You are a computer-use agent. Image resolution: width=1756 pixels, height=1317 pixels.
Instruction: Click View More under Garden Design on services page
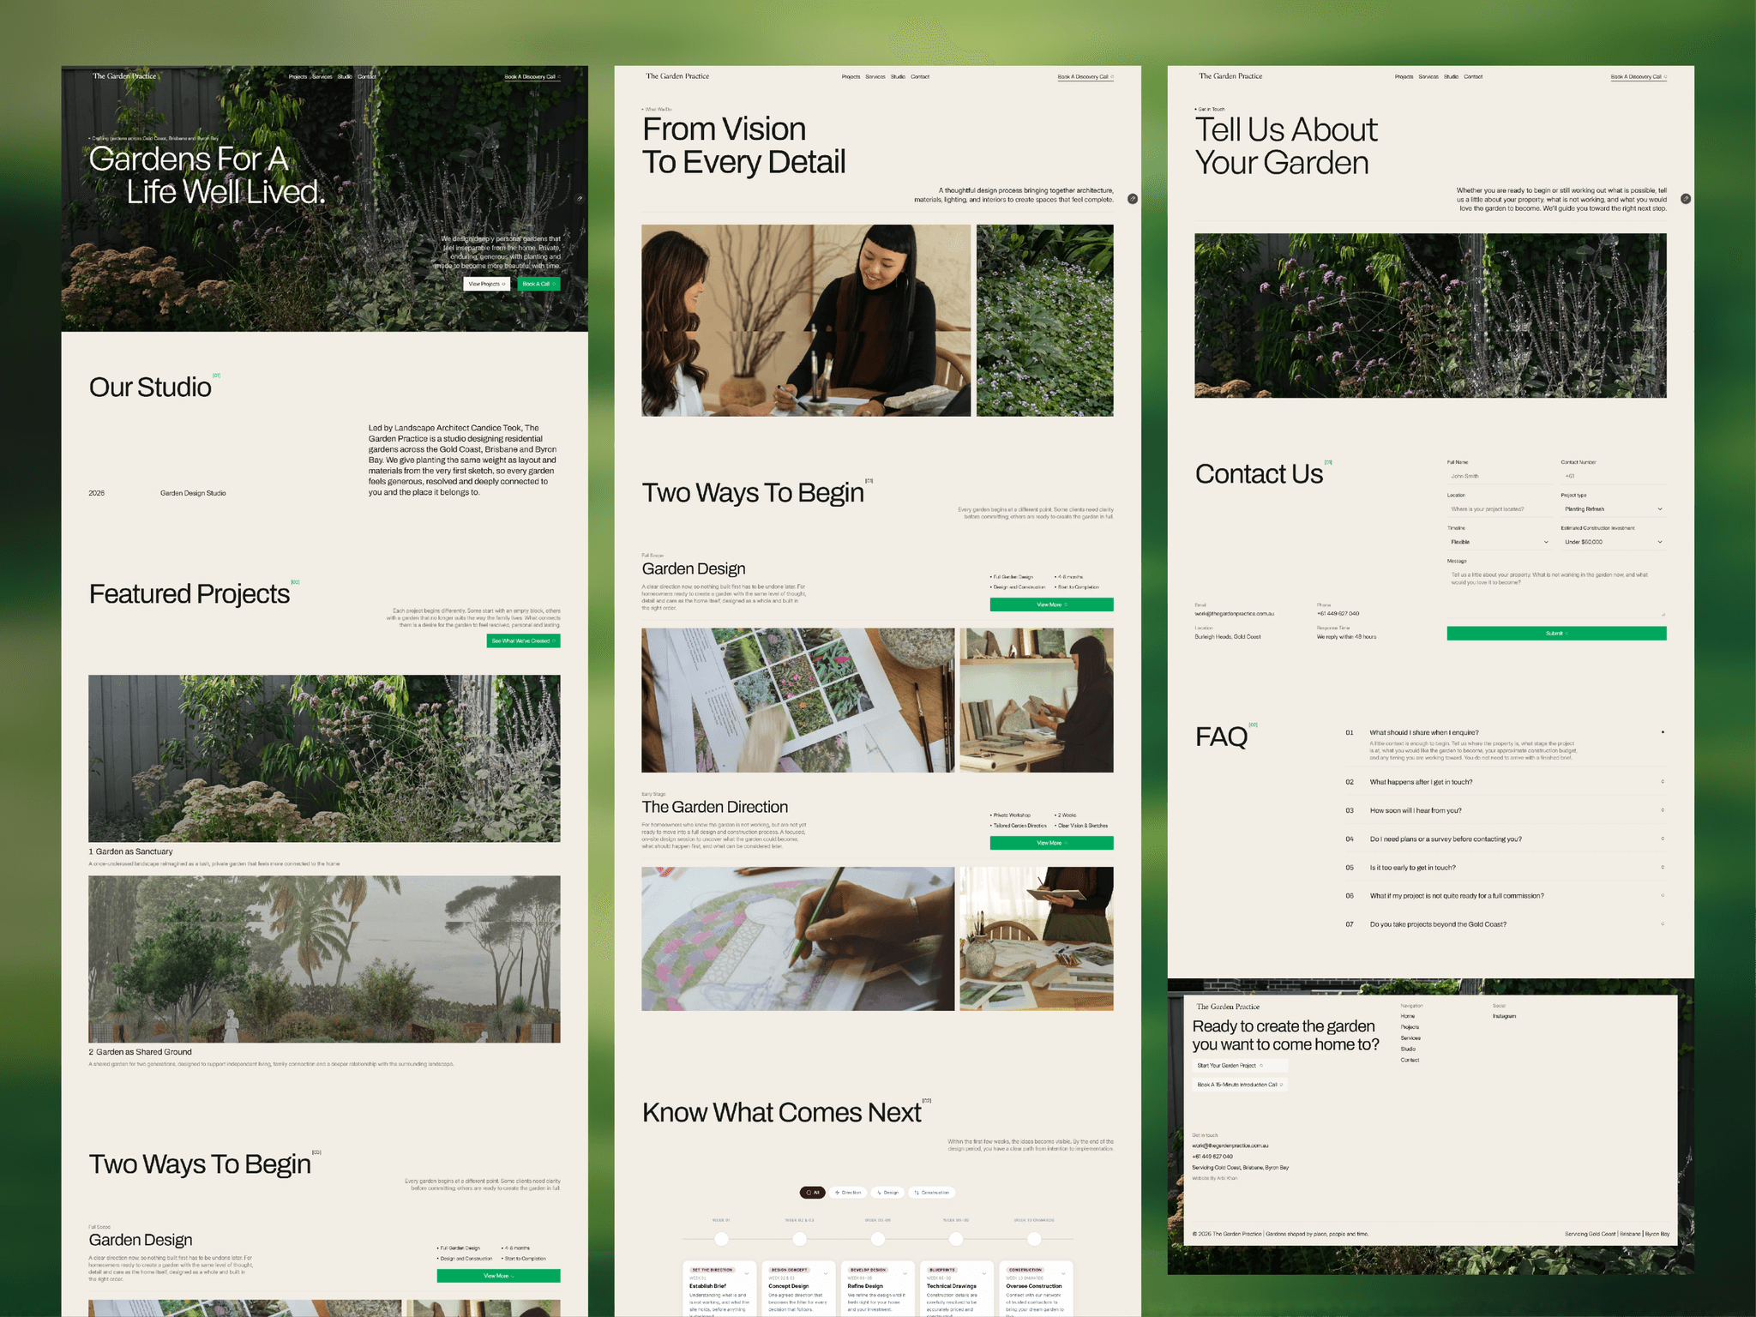(1051, 604)
